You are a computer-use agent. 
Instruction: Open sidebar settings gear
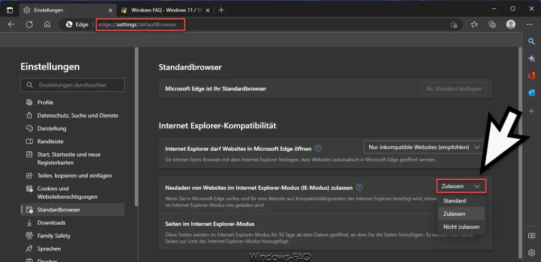531,253
